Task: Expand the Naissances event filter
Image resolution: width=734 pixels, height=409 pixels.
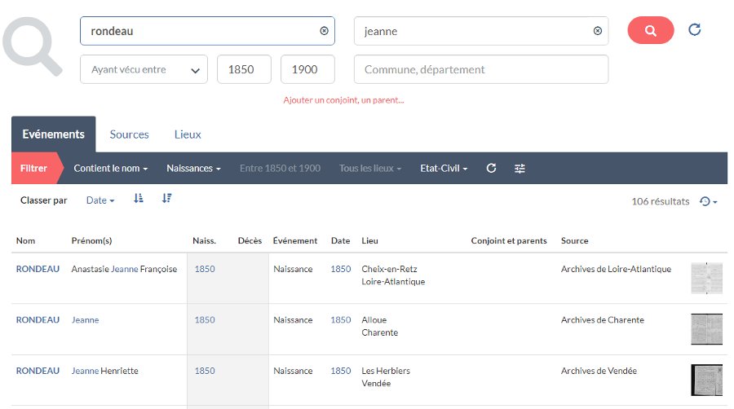Action: coord(193,169)
